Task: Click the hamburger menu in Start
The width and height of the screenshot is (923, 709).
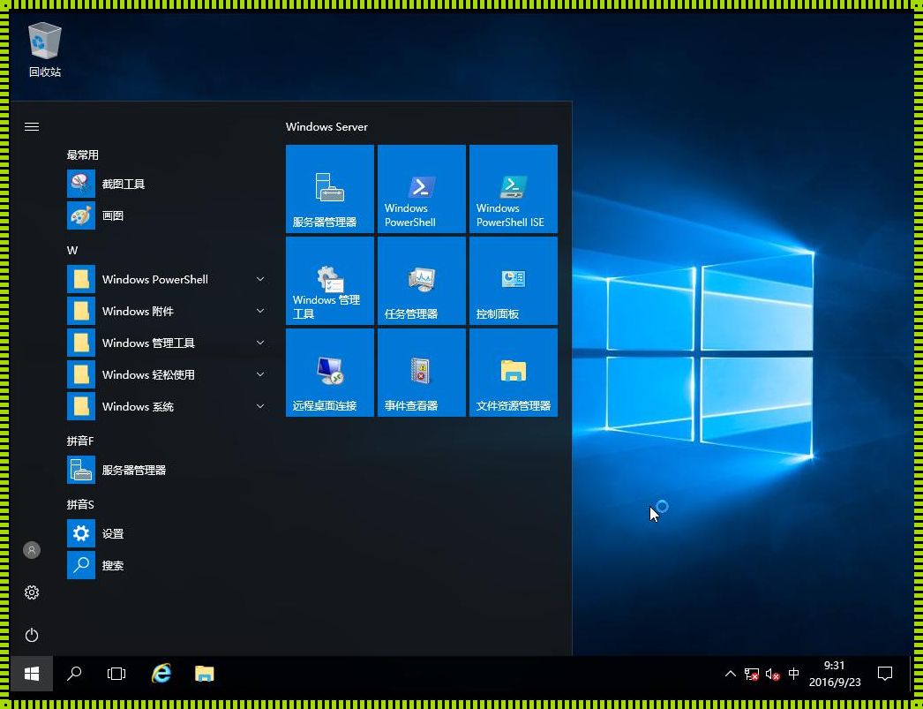Action: pyautogui.click(x=32, y=126)
